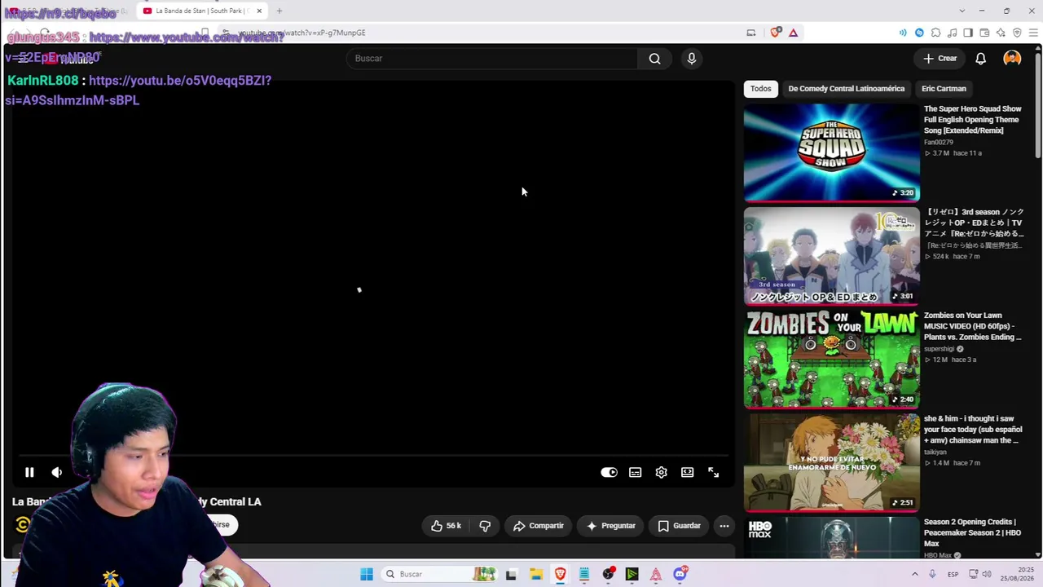Open a new browser tab

tap(279, 11)
